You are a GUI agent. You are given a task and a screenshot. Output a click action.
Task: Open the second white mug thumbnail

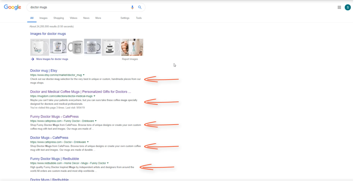pyautogui.click(x=58, y=47)
